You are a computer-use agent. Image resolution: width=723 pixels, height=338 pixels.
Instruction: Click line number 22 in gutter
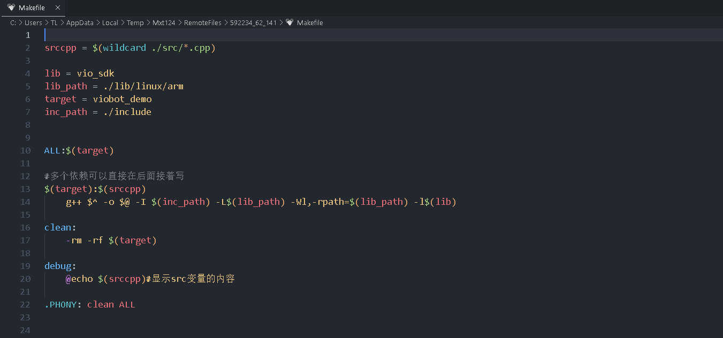(x=25, y=304)
